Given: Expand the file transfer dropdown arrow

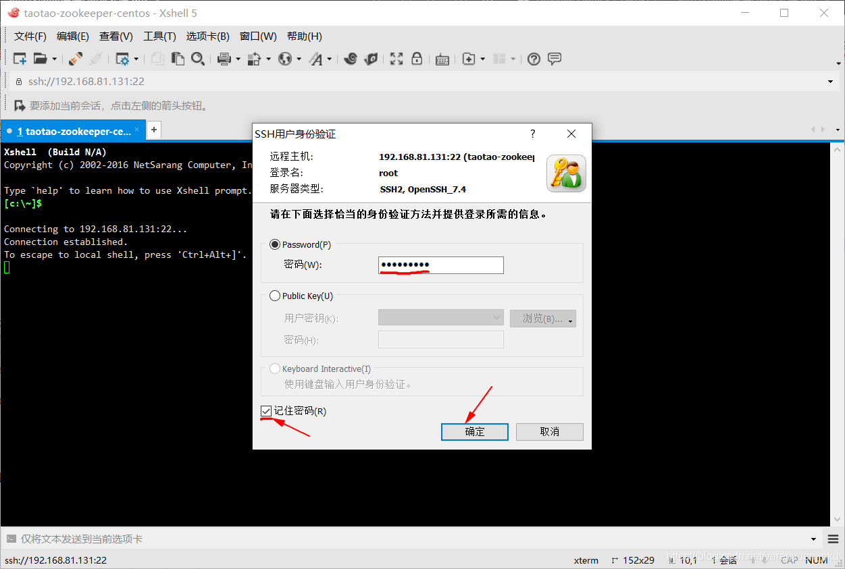Looking at the screenshot, I should (268, 59).
